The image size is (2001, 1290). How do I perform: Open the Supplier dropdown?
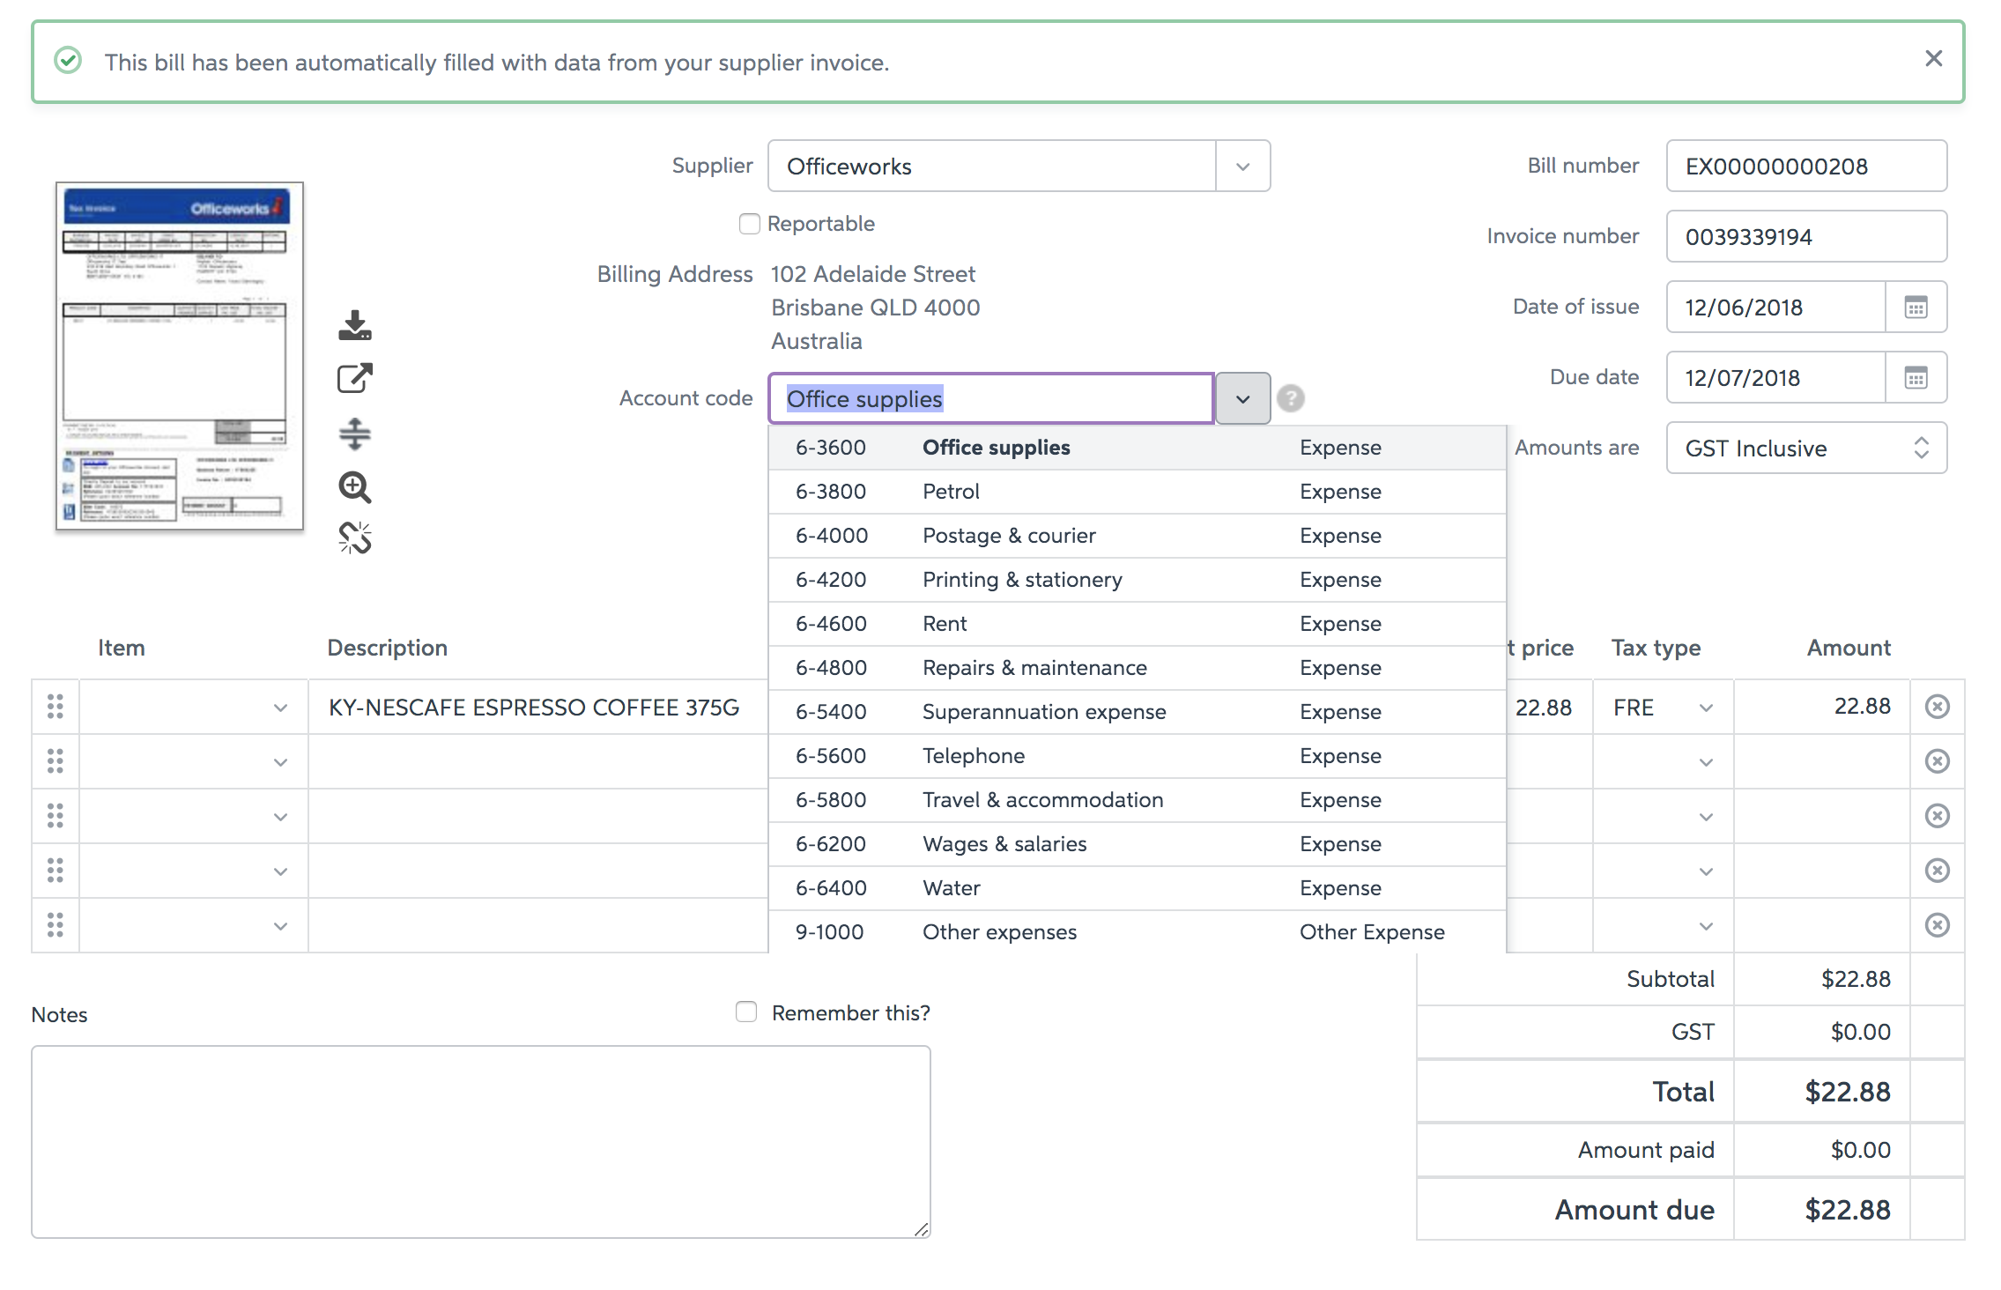click(1242, 166)
